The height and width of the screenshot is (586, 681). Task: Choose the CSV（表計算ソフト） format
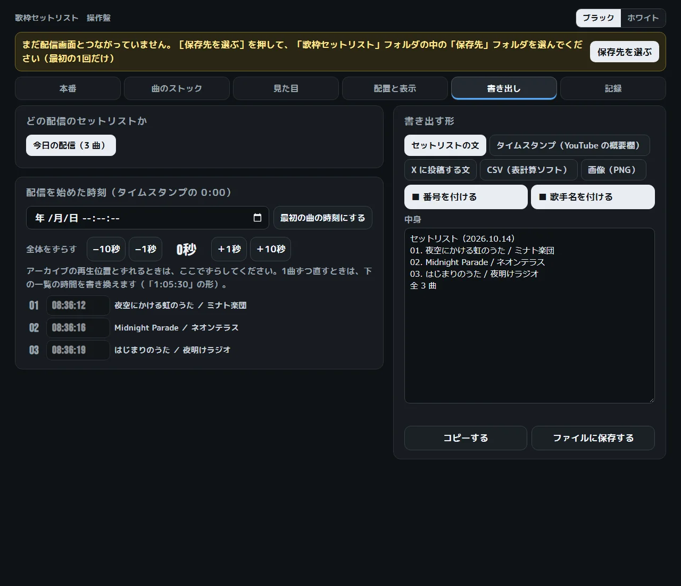[x=528, y=170]
